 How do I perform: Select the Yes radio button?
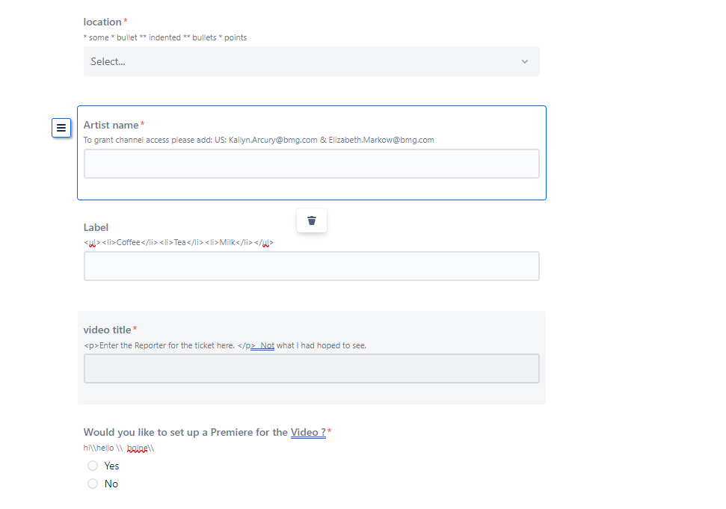[x=93, y=465]
